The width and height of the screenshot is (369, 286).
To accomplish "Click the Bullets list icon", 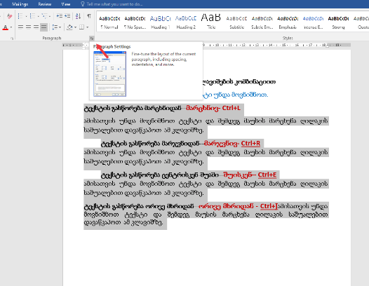I will [x=20, y=16].
